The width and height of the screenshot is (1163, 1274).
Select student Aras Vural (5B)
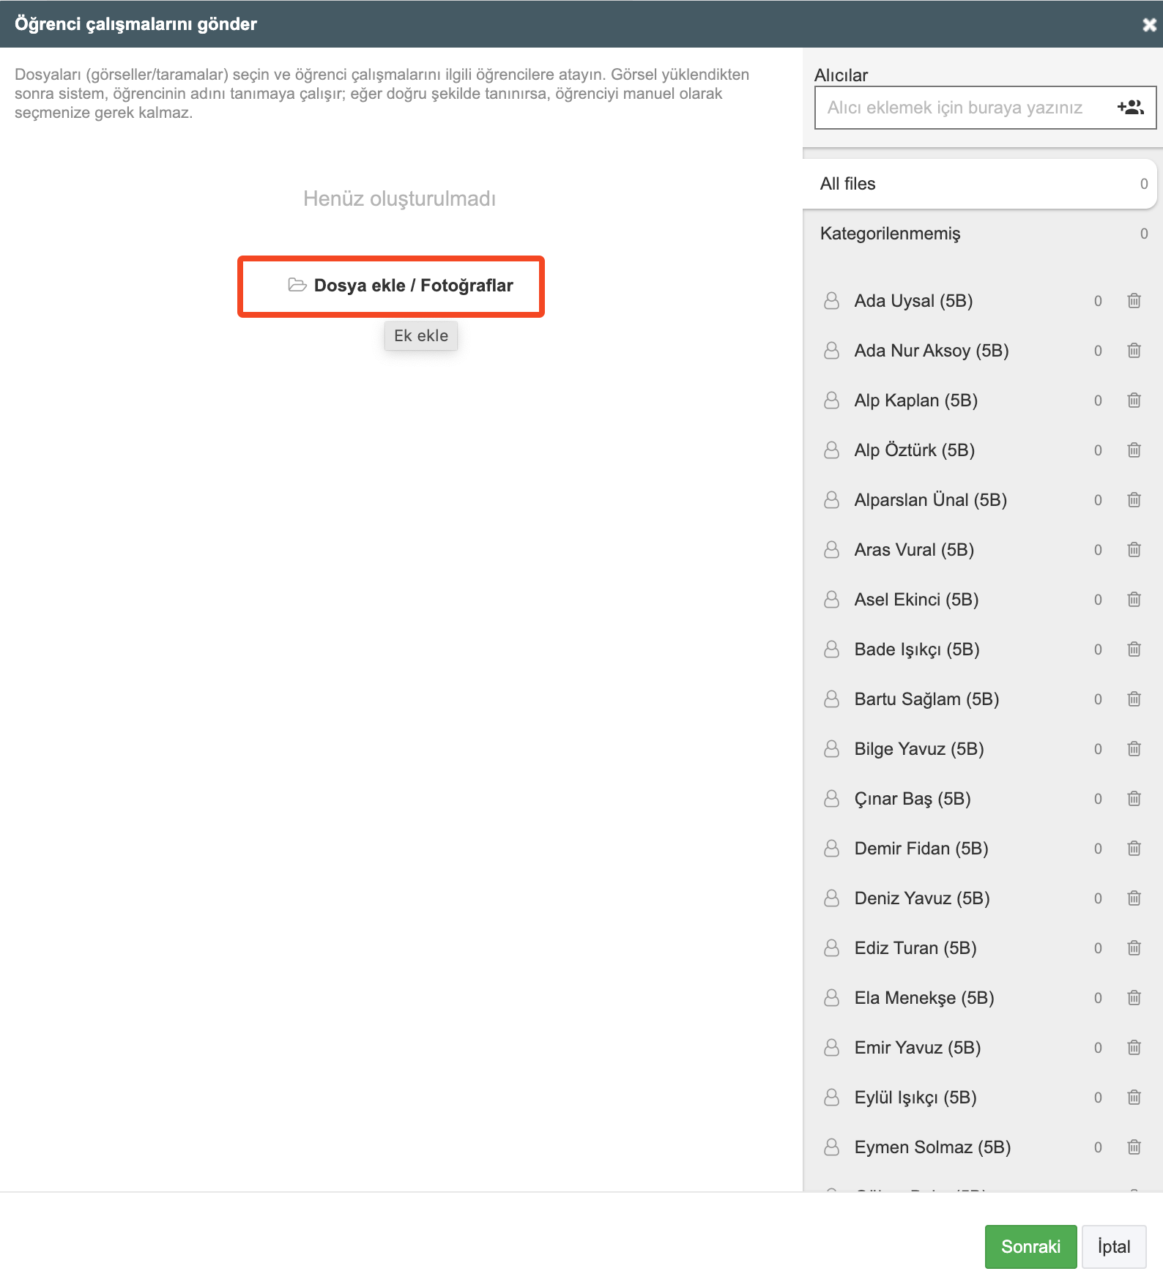[981, 550]
